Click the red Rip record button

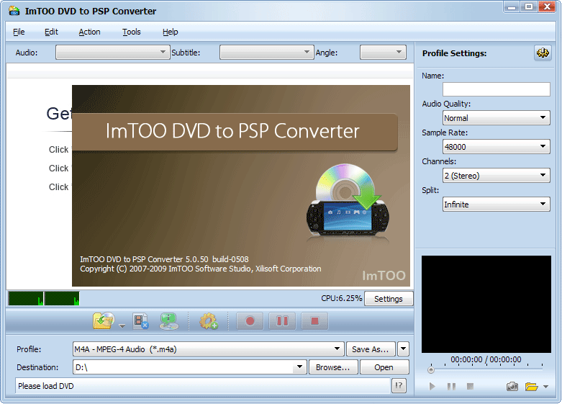[250, 320]
